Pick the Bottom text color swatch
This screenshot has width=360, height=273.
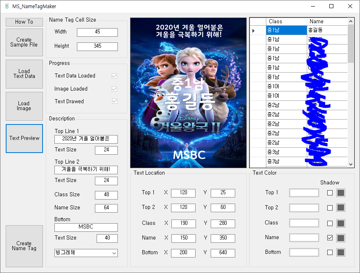(x=304, y=252)
